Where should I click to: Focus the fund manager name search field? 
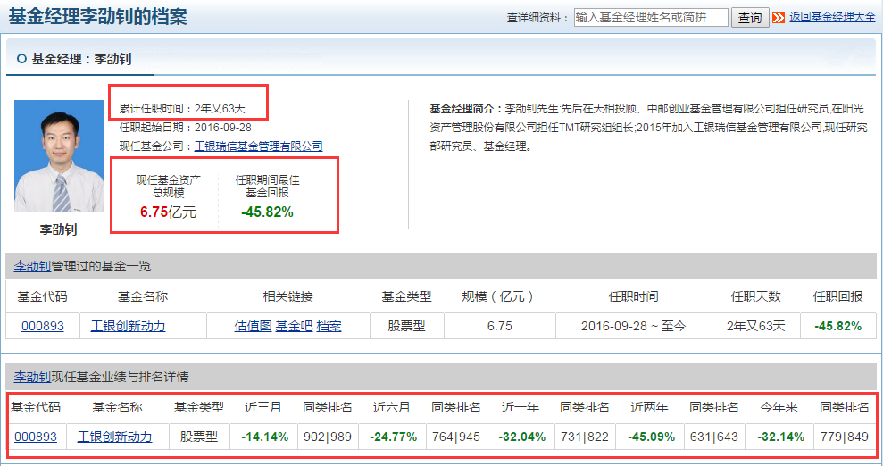pos(651,18)
